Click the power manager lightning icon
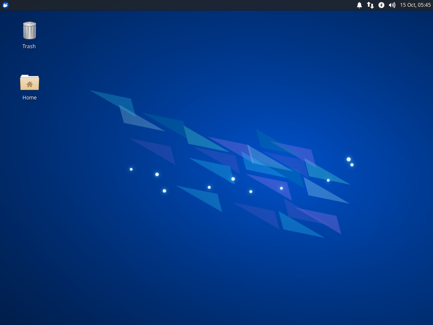This screenshot has width=433, height=325. [381, 5]
